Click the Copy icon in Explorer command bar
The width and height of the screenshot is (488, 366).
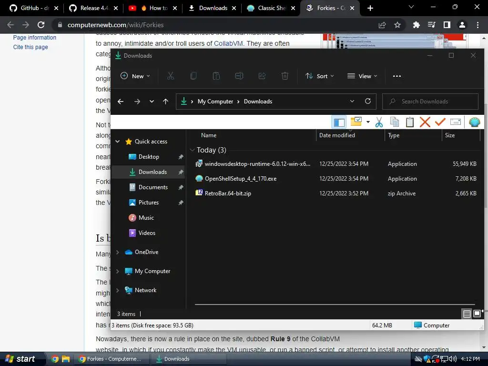[193, 76]
